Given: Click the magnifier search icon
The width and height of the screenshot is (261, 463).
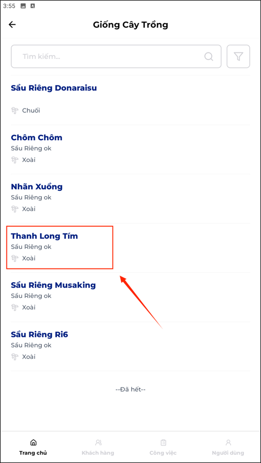Looking at the screenshot, I should click(209, 56).
